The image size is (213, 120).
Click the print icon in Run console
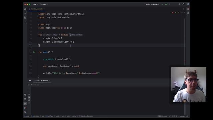(x=29, y=100)
